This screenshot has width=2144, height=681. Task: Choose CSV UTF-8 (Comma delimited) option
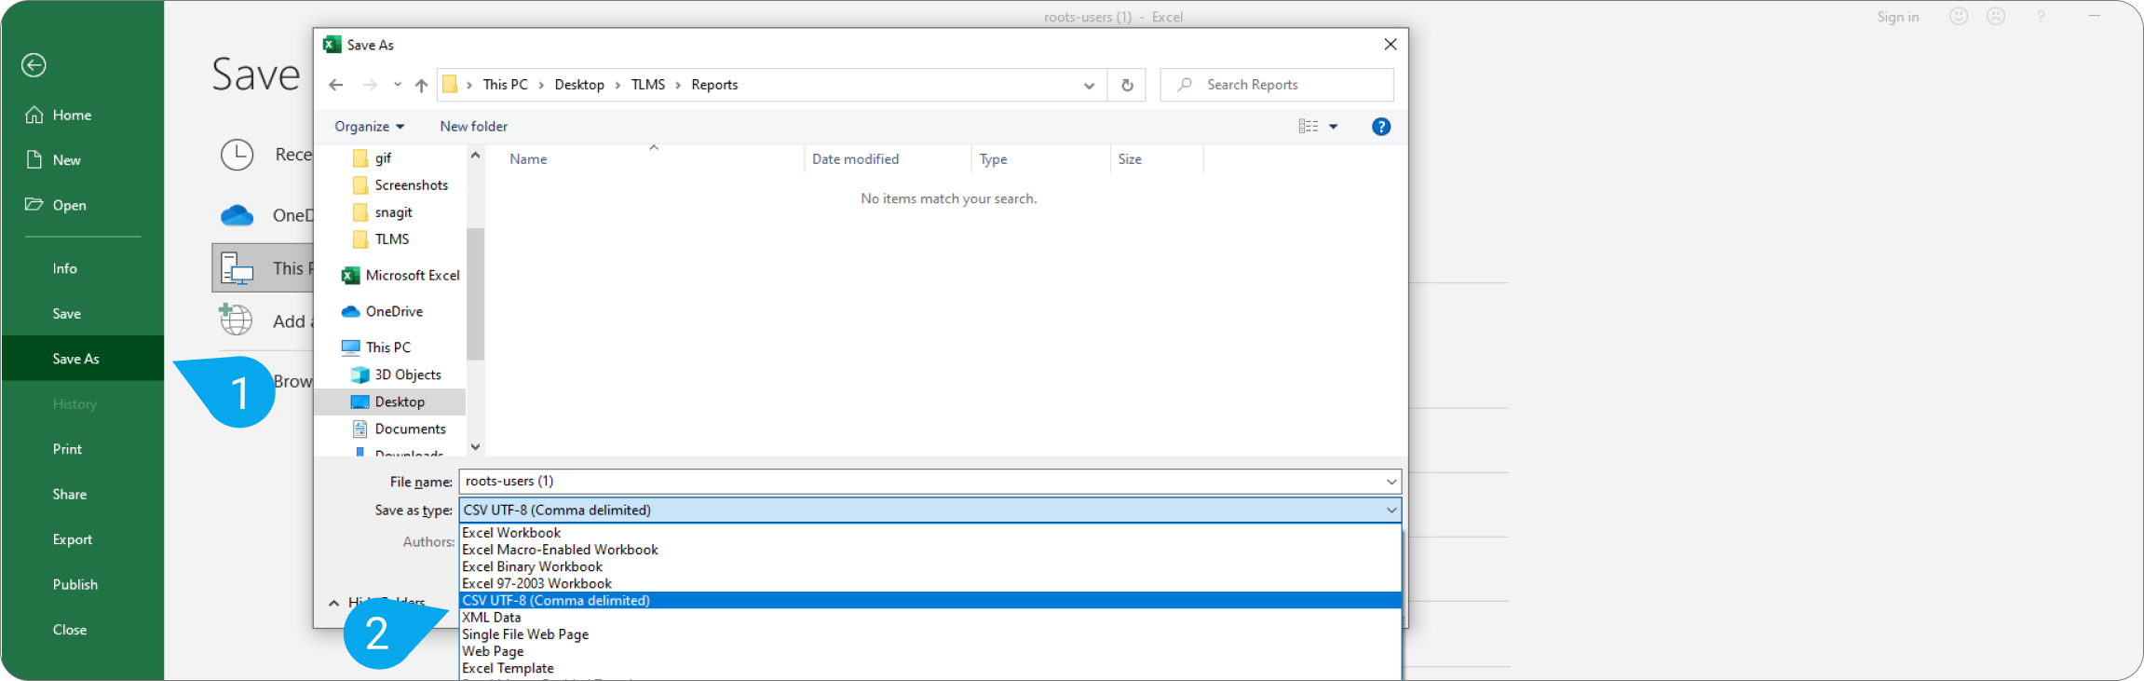[x=556, y=601]
